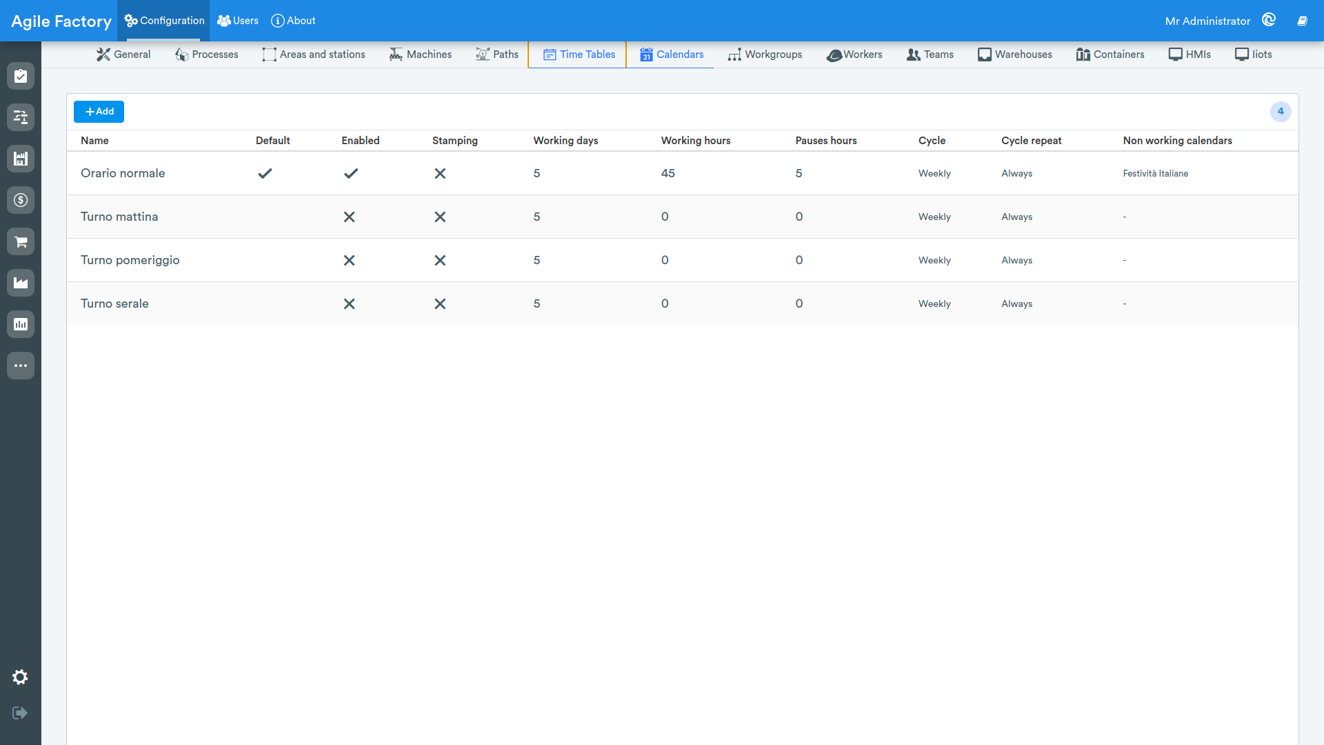This screenshot has width=1324, height=745.
Task: Open the Festività Italiane calendar link
Action: click(x=1155, y=173)
